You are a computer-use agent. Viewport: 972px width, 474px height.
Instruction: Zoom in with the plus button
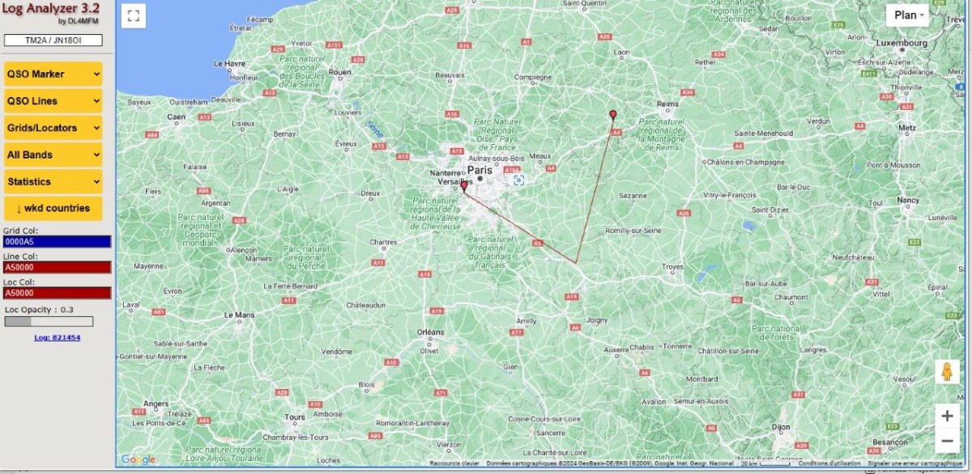tap(947, 416)
